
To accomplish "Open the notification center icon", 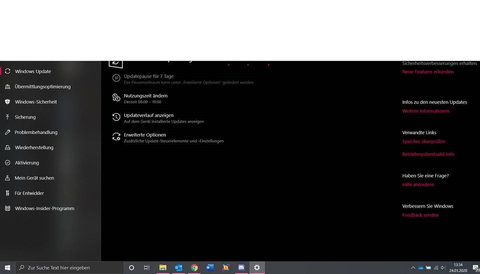I will (476, 268).
